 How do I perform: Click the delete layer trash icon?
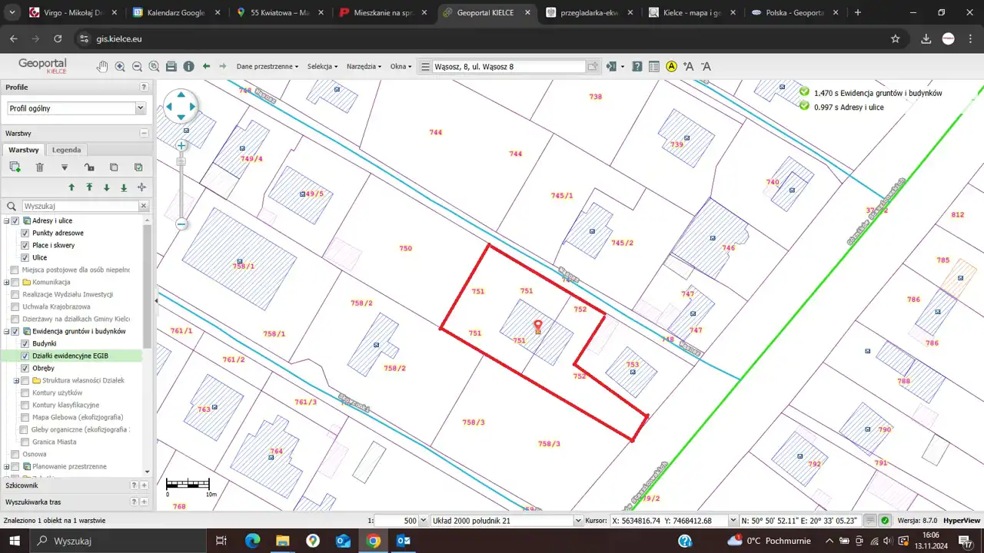point(40,167)
